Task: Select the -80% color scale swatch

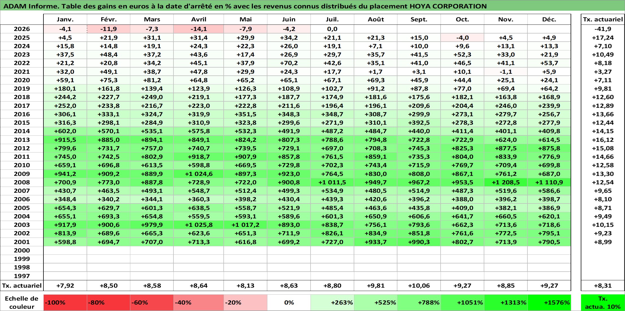Action: coord(109,303)
